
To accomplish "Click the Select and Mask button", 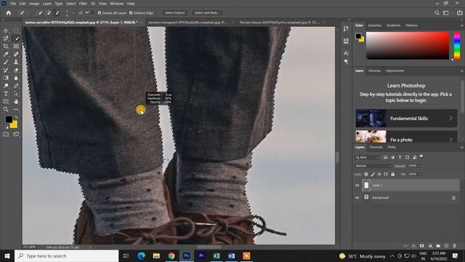I will [x=207, y=13].
